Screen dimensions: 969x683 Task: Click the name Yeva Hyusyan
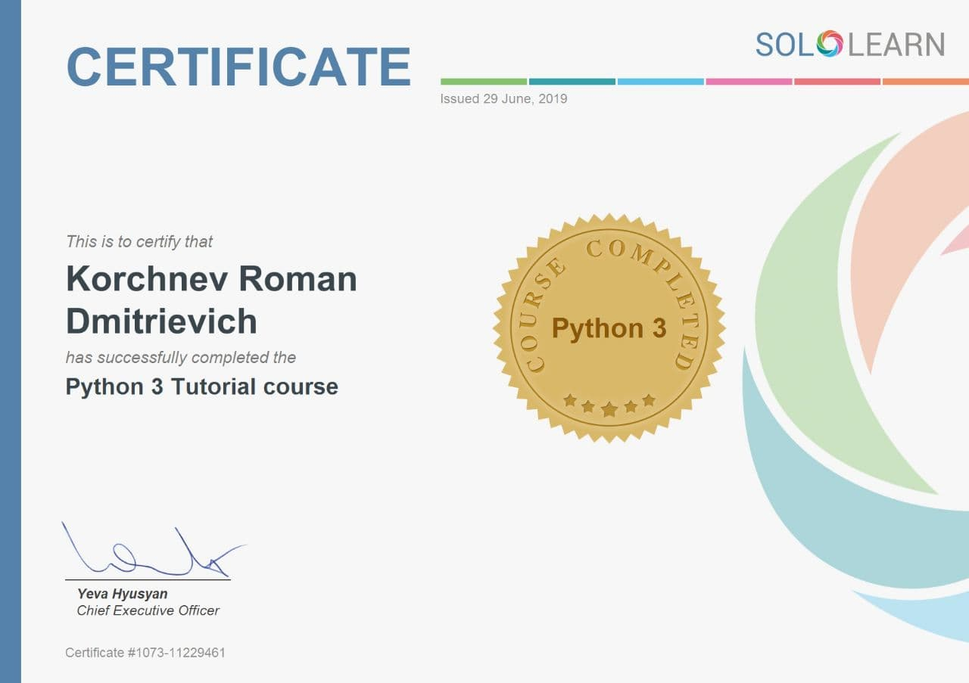pyautogui.click(x=122, y=594)
